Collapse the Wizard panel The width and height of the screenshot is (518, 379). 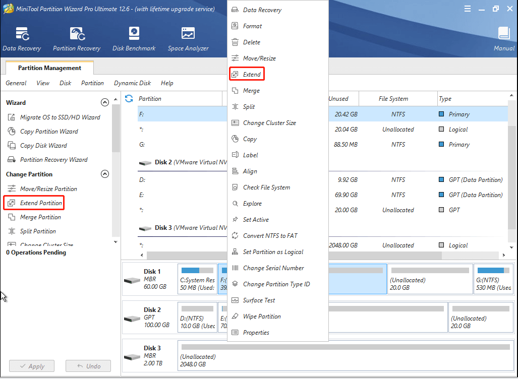click(105, 102)
